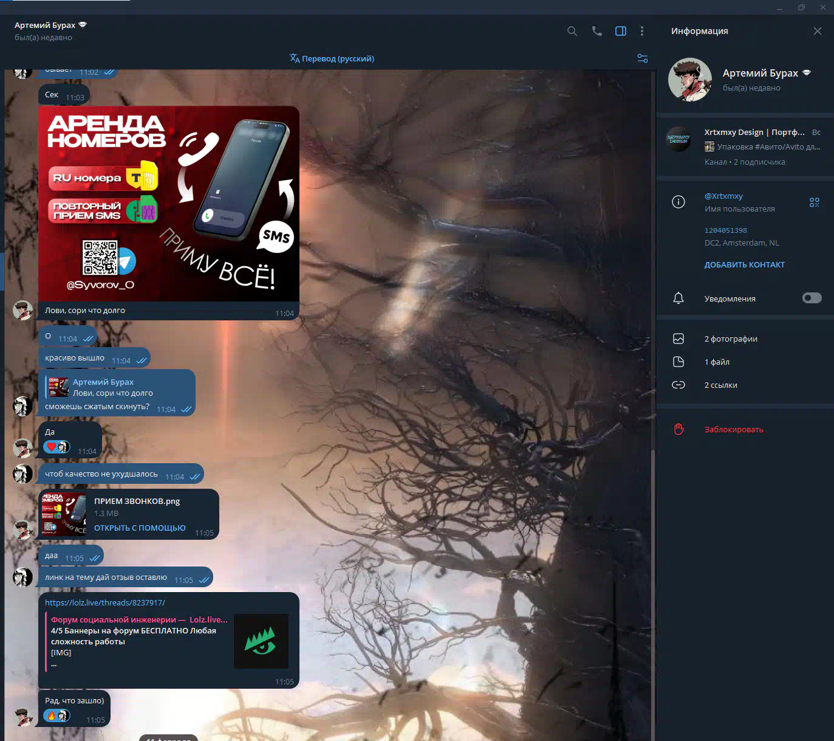This screenshot has width=834, height=741.
Task: Click the bell icon next to Уведомления
Action: [x=678, y=298]
